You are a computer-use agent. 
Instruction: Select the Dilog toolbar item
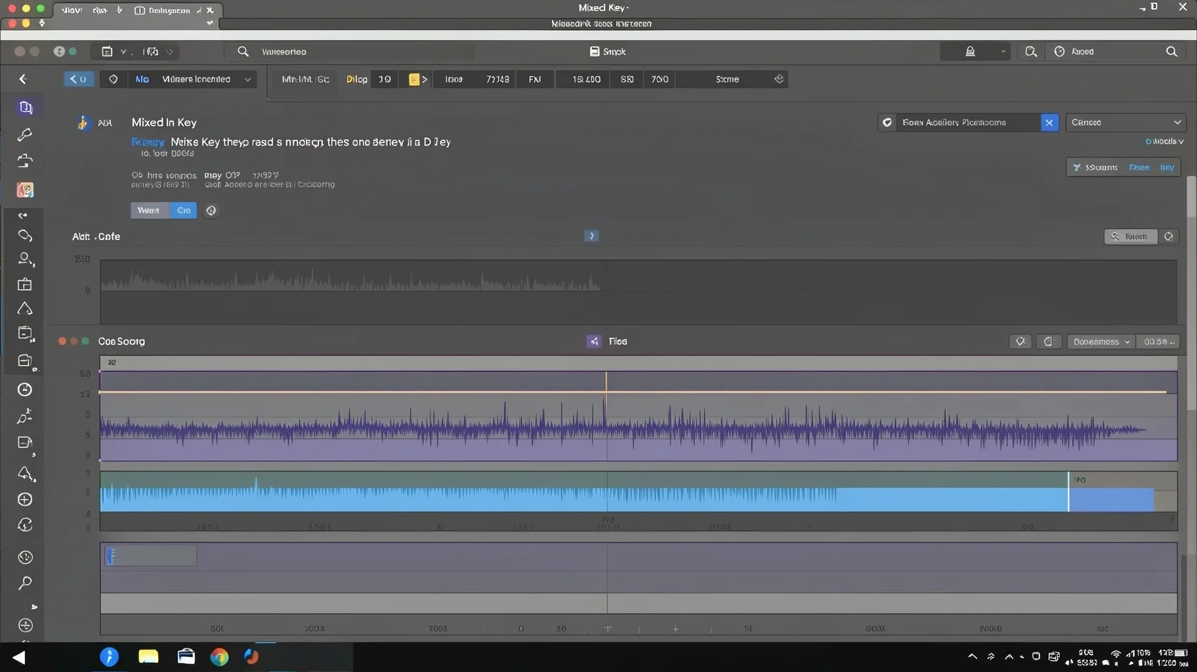(356, 79)
